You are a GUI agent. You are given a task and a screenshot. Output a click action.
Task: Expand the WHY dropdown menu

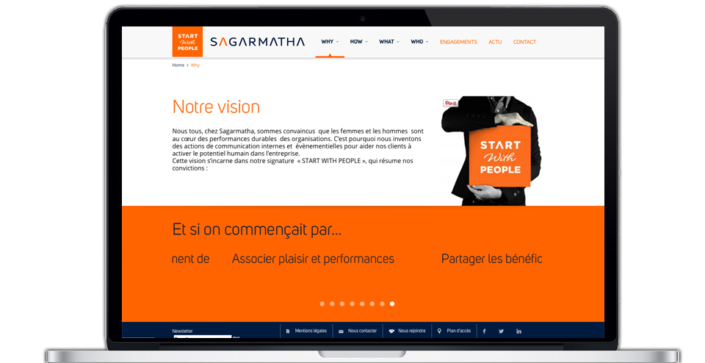pyautogui.click(x=330, y=41)
